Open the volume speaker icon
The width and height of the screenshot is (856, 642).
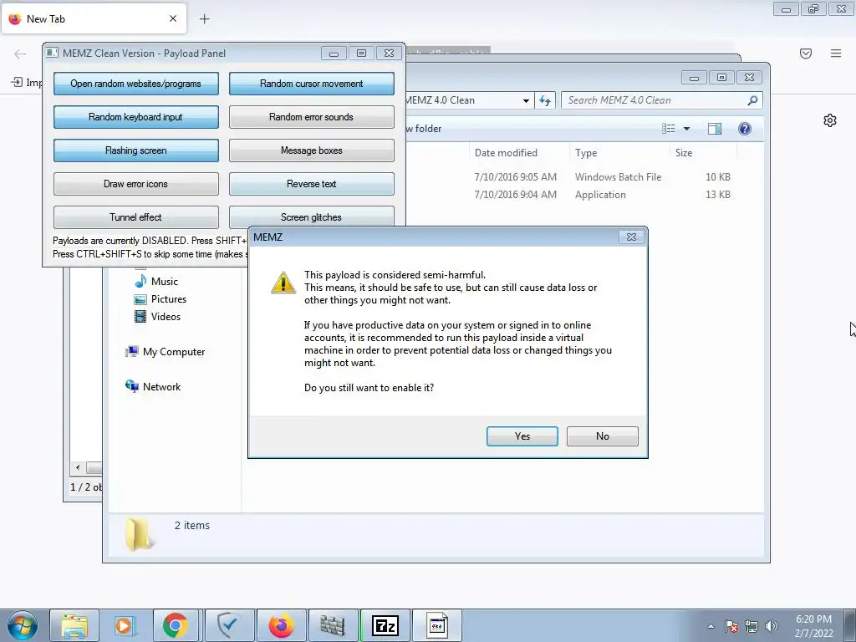click(772, 626)
